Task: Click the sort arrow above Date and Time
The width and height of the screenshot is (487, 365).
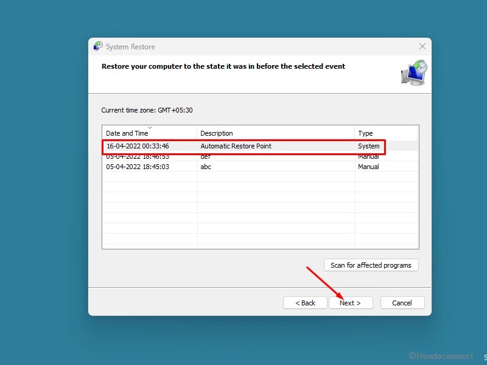Action: [150, 127]
